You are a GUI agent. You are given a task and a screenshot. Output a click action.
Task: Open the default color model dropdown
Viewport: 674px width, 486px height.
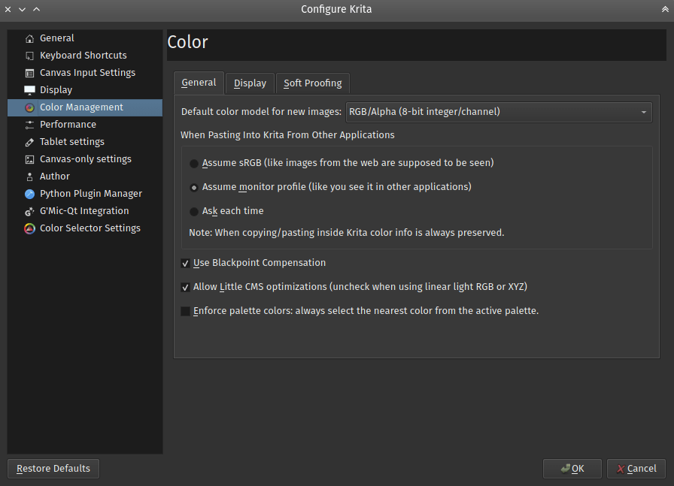[x=498, y=111]
